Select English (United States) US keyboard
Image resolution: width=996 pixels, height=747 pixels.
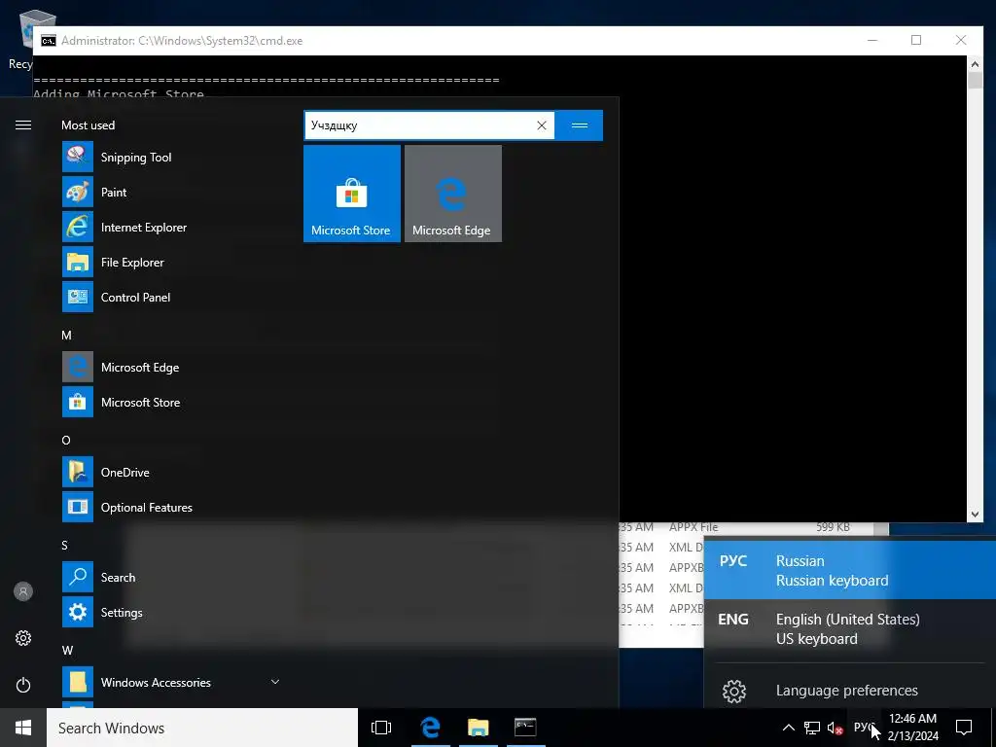(x=850, y=629)
